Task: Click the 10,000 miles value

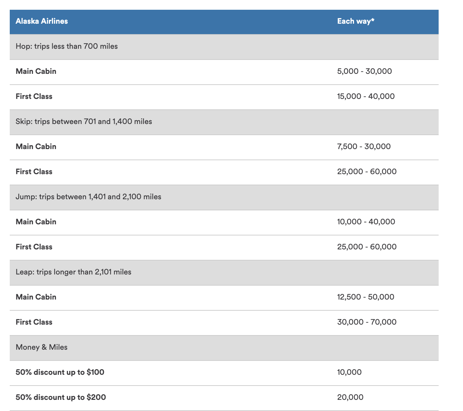Action: point(350,372)
